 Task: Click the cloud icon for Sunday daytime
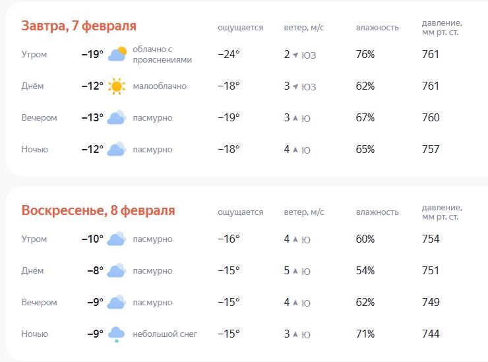[117, 270]
